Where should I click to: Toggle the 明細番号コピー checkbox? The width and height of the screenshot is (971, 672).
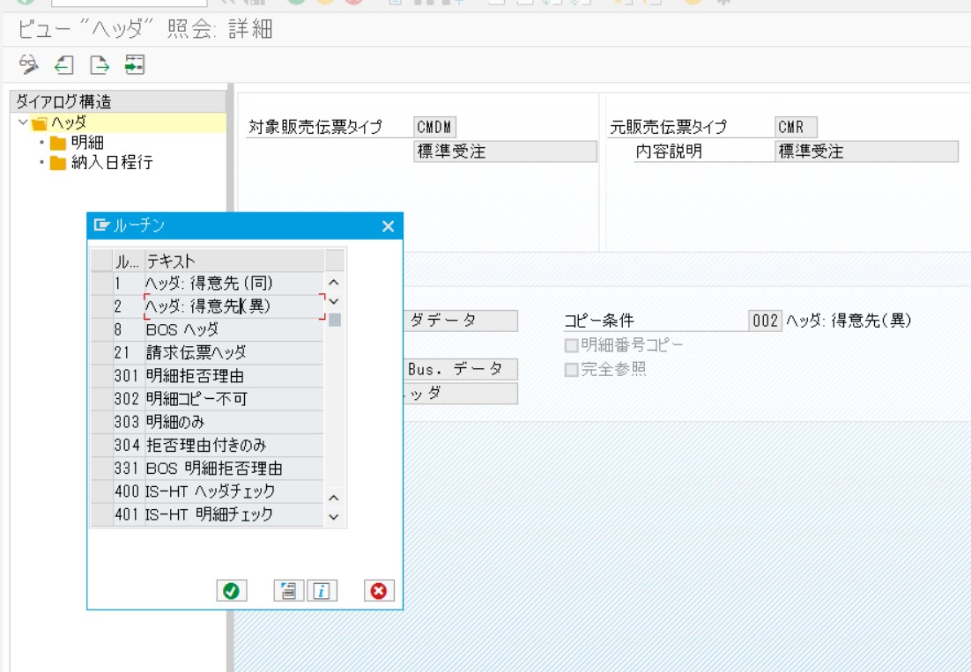572,345
